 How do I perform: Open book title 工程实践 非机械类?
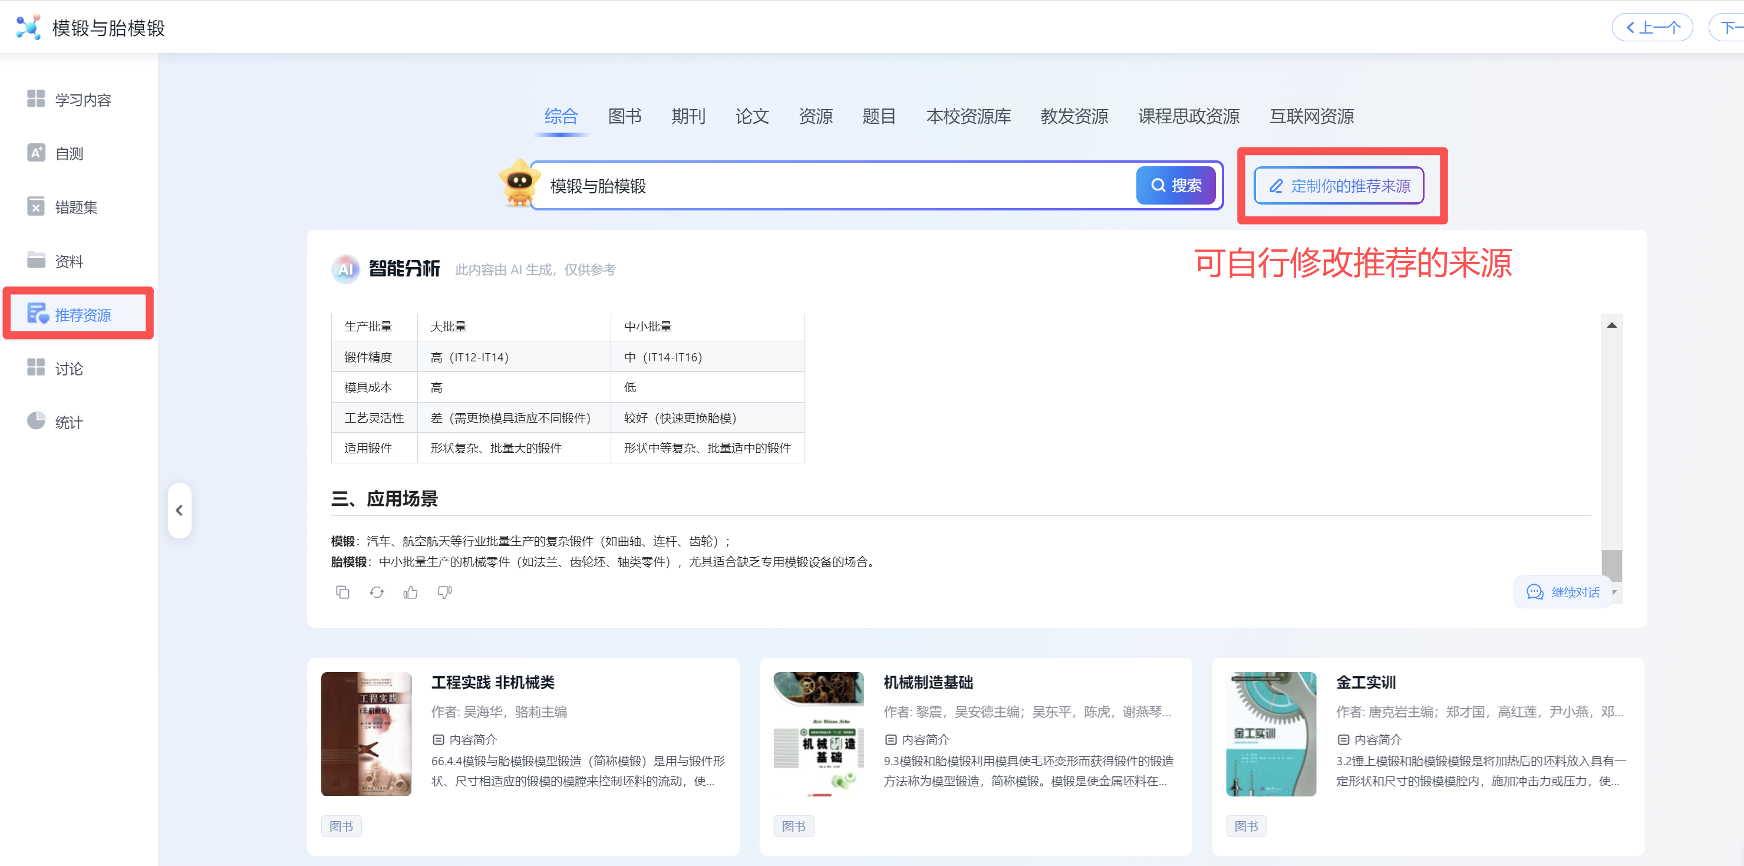493,683
